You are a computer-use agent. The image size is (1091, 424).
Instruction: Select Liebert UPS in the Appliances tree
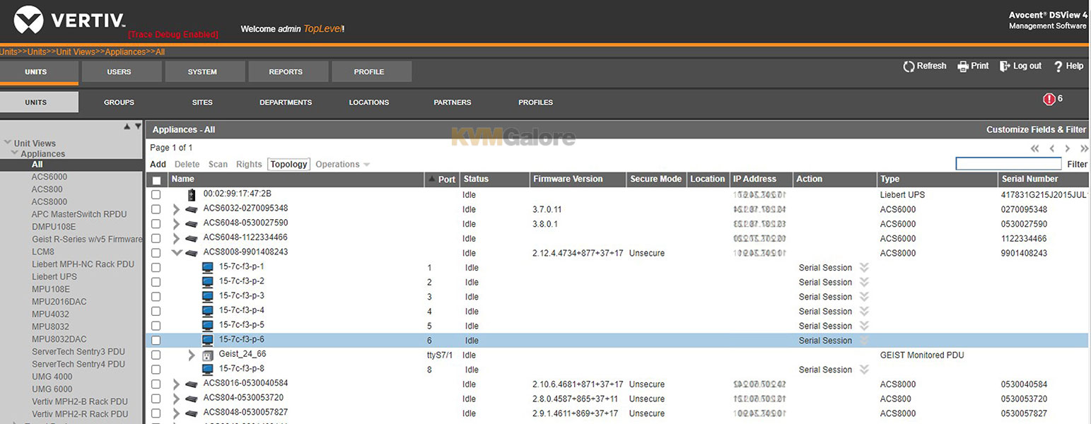[54, 277]
